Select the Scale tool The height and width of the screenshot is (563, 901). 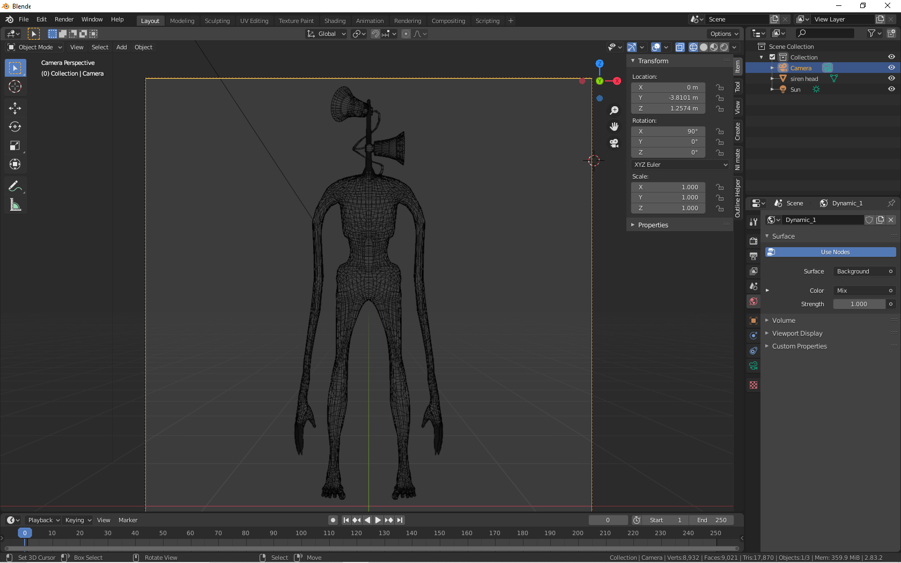point(15,145)
